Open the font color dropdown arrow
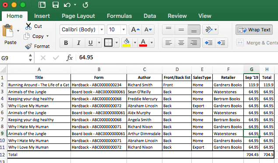The height and width of the screenshot is (163, 278). click(x=151, y=43)
